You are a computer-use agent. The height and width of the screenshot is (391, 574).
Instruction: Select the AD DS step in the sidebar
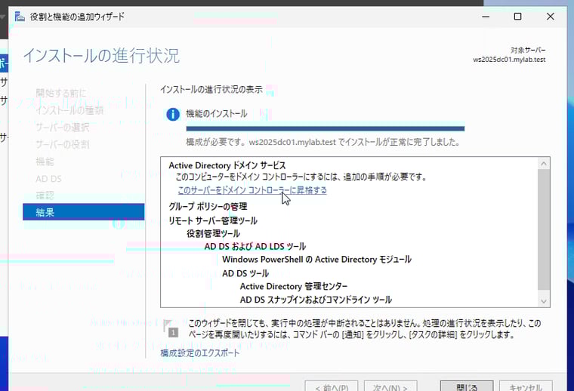tap(48, 178)
